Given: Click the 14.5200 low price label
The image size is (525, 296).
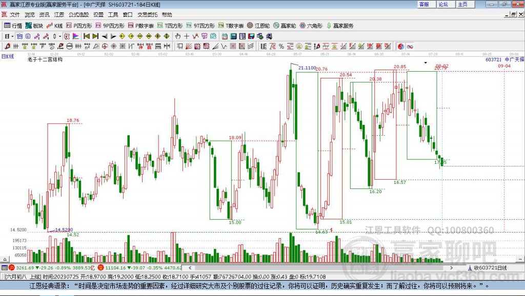Looking at the screenshot, I should click(x=64, y=230).
